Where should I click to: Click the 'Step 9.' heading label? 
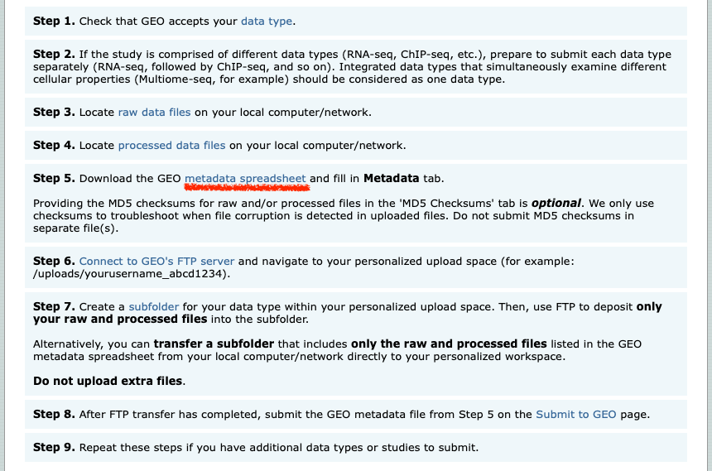pos(54,447)
